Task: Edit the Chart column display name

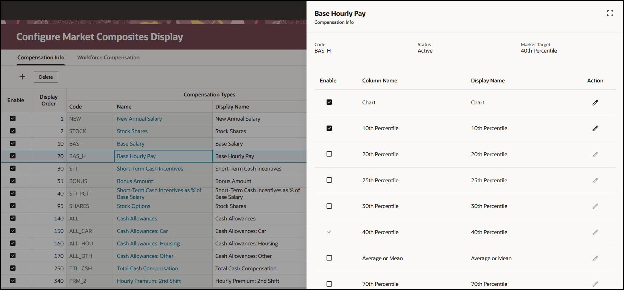Action: coord(595,102)
